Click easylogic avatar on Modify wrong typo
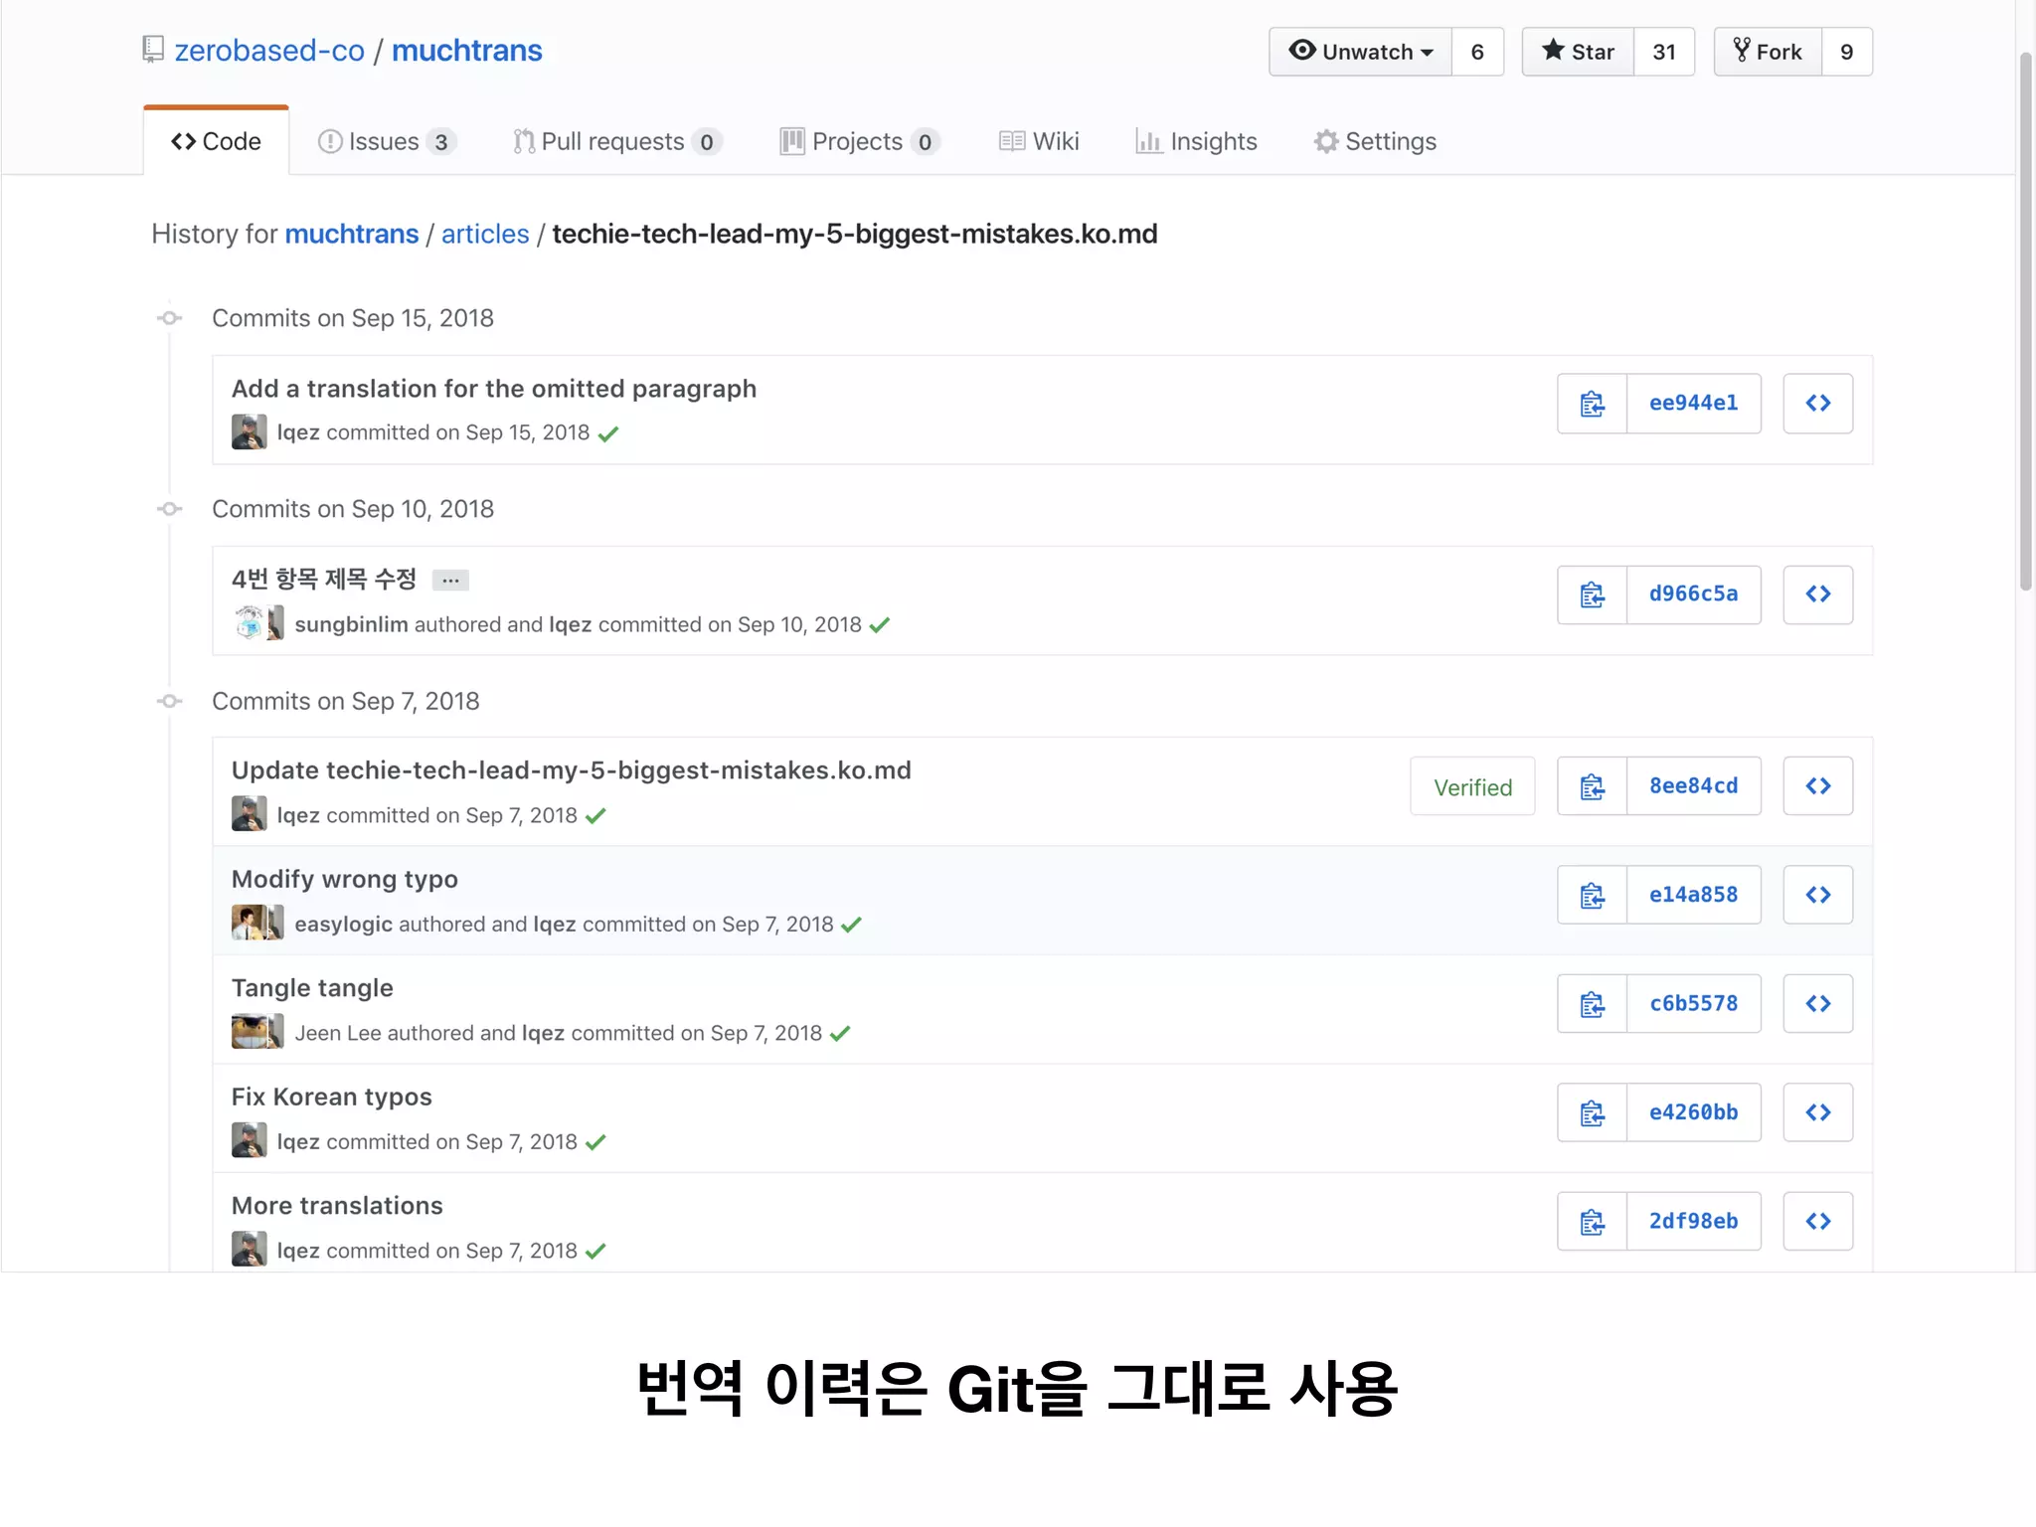The height and width of the screenshot is (1527, 2036). click(249, 923)
